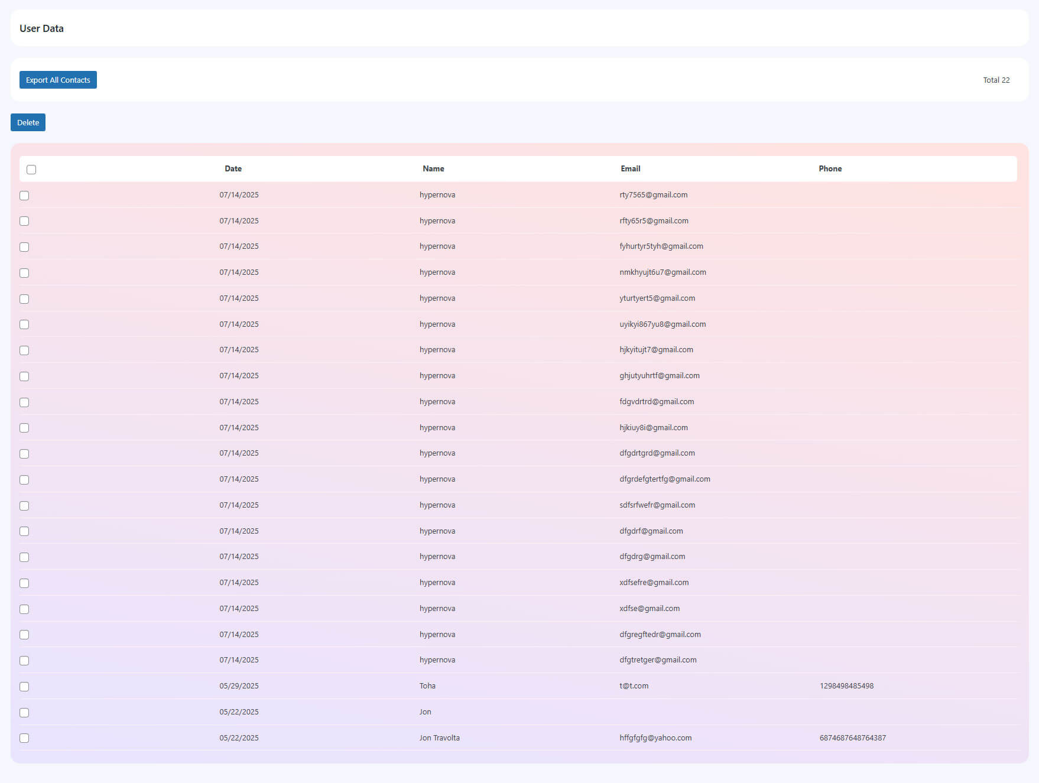This screenshot has width=1039, height=783.
Task: Click email yturtyert5@gmail.com
Action: pyautogui.click(x=657, y=298)
